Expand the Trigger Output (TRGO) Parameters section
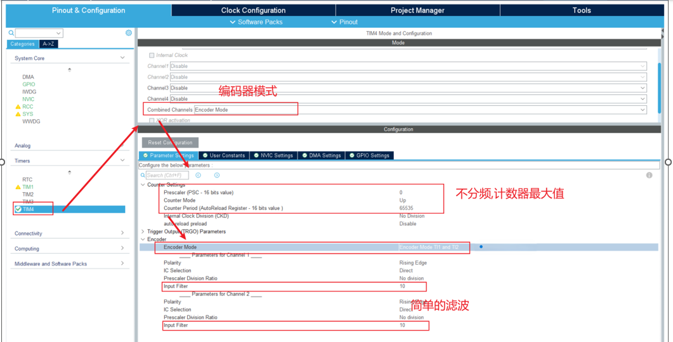This screenshot has width=673, height=342. point(143,232)
